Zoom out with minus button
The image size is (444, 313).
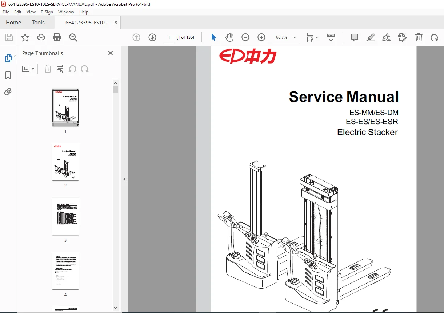245,37
